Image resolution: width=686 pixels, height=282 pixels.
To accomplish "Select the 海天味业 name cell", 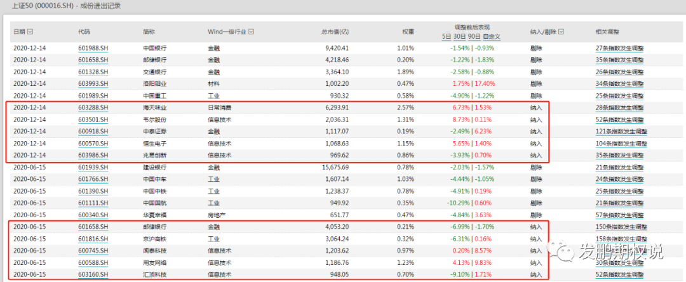I will (154, 107).
